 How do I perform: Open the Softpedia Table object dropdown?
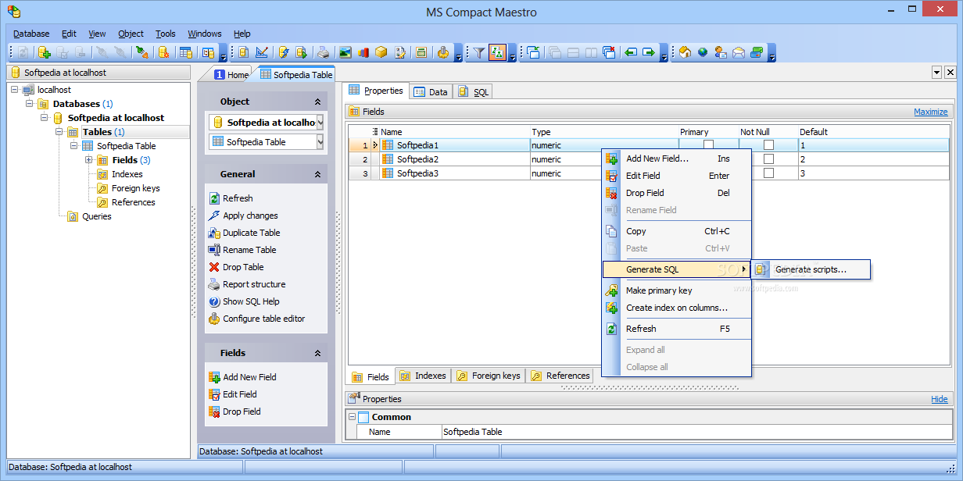click(x=320, y=142)
